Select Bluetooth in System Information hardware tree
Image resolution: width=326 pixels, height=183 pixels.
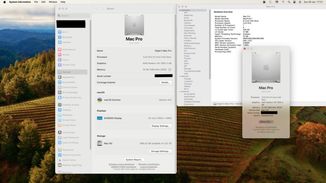(188, 20)
